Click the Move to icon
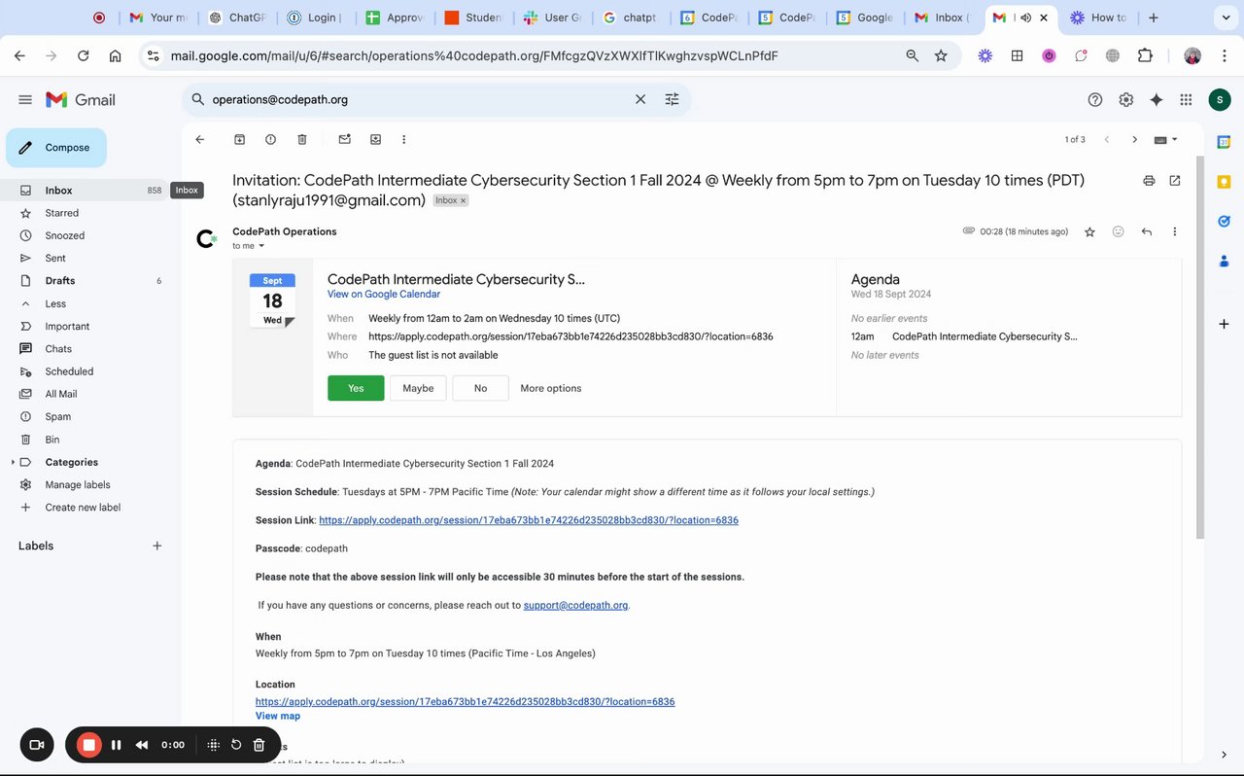The image size is (1244, 776). pos(375,139)
